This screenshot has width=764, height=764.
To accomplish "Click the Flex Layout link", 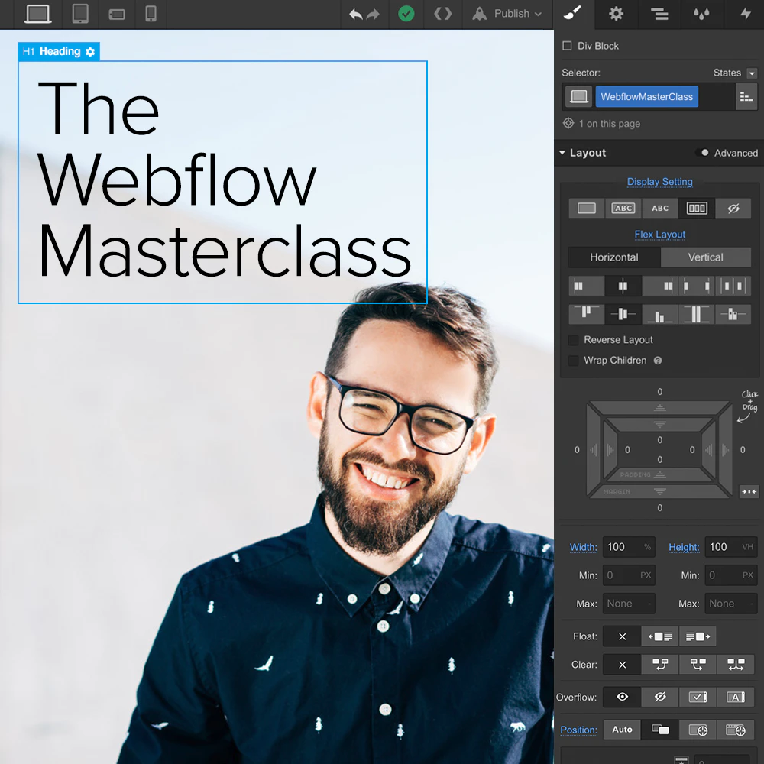I will coord(660,235).
